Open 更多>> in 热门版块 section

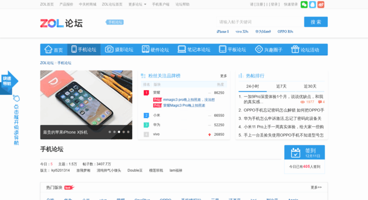coord(316,187)
